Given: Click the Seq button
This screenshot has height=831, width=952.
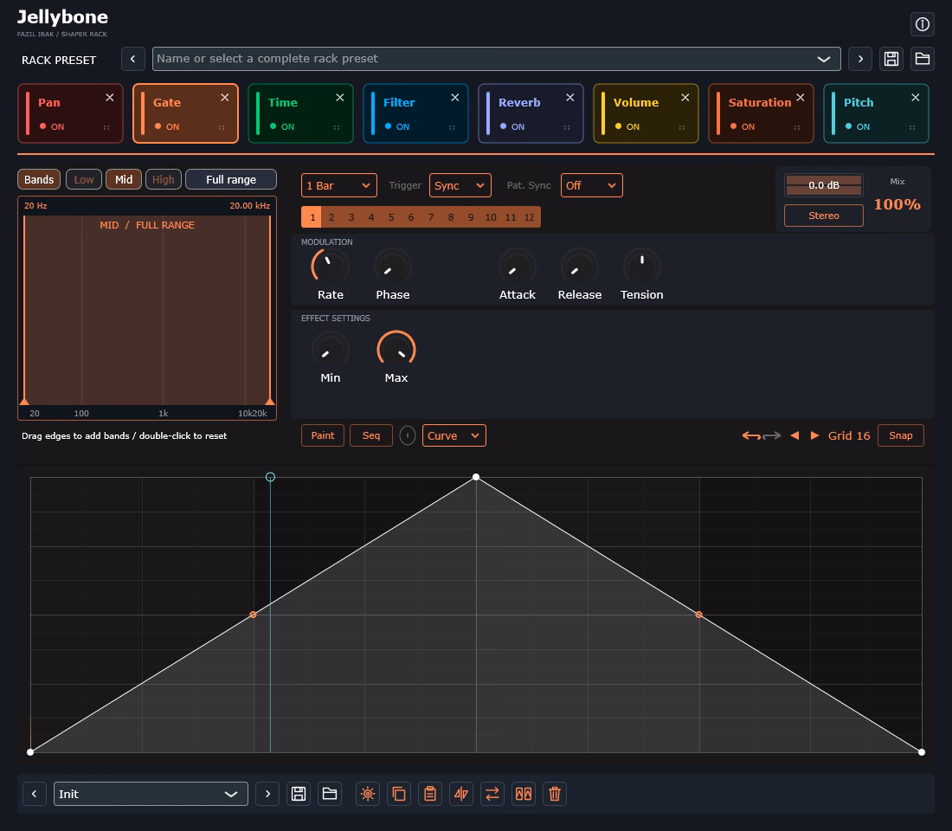Looking at the screenshot, I should [371, 435].
